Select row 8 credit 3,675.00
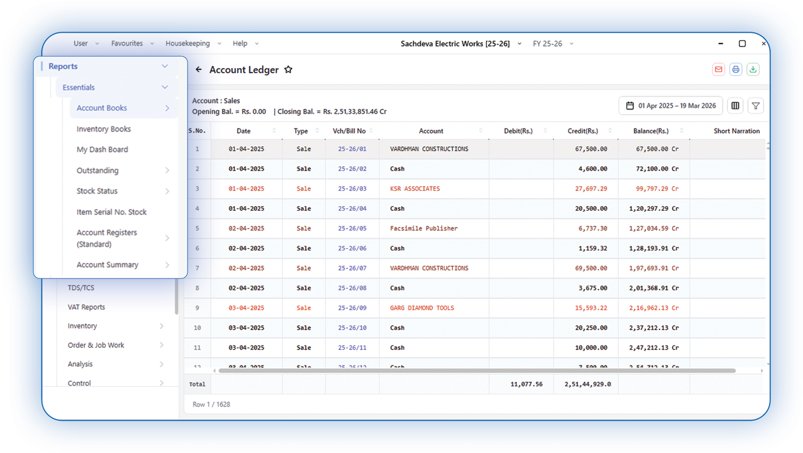 point(593,288)
